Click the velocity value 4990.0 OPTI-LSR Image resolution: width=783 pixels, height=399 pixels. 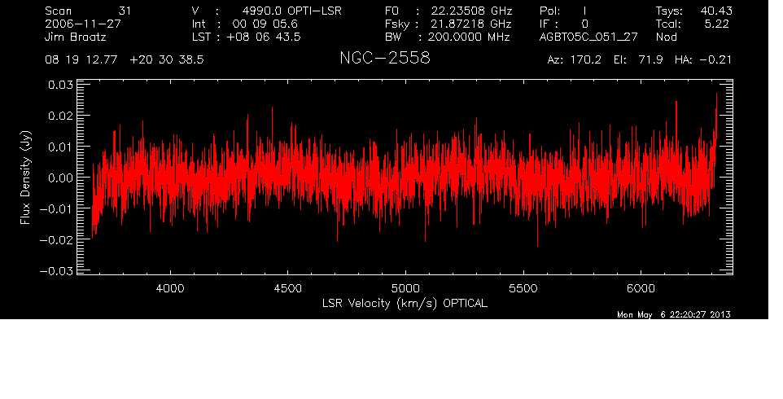291,11
